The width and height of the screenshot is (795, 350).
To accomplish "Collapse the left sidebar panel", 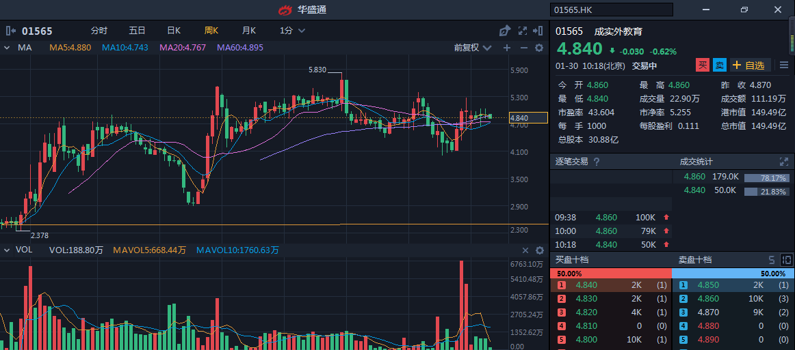I will click(10, 31).
